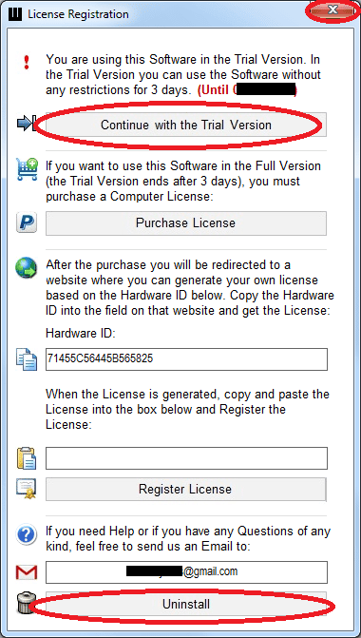Click the gmail.com support email field
Screen dimensions: 361x638
pos(186,572)
